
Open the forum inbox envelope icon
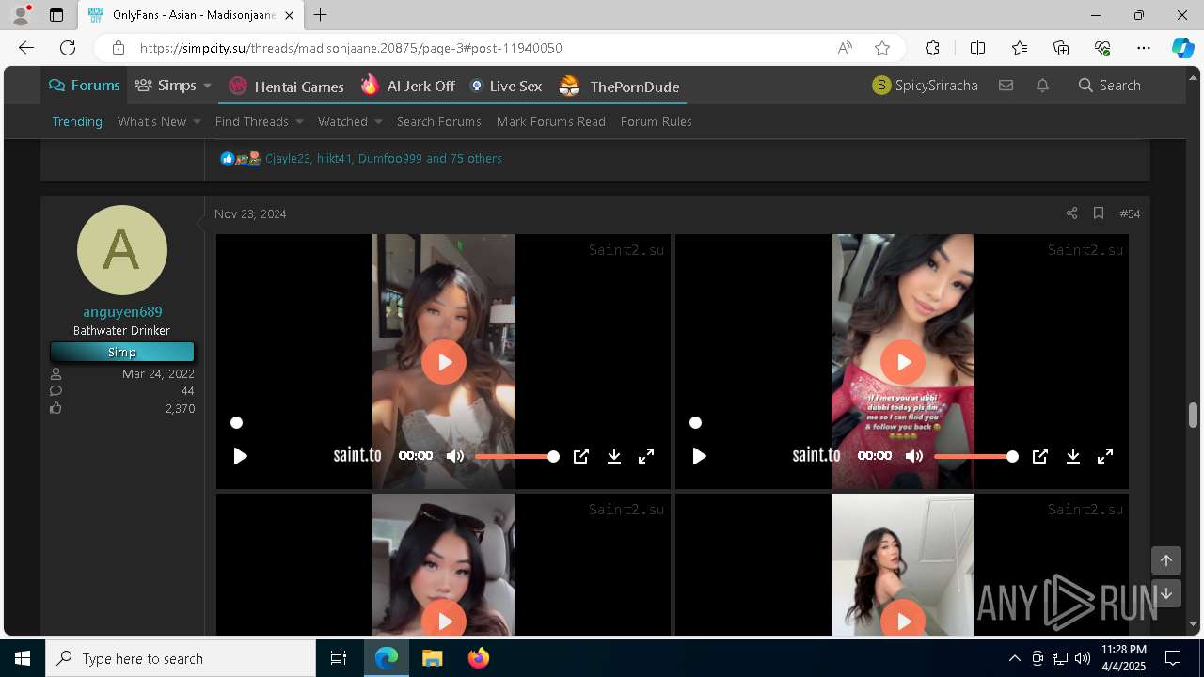point(1006,86)
